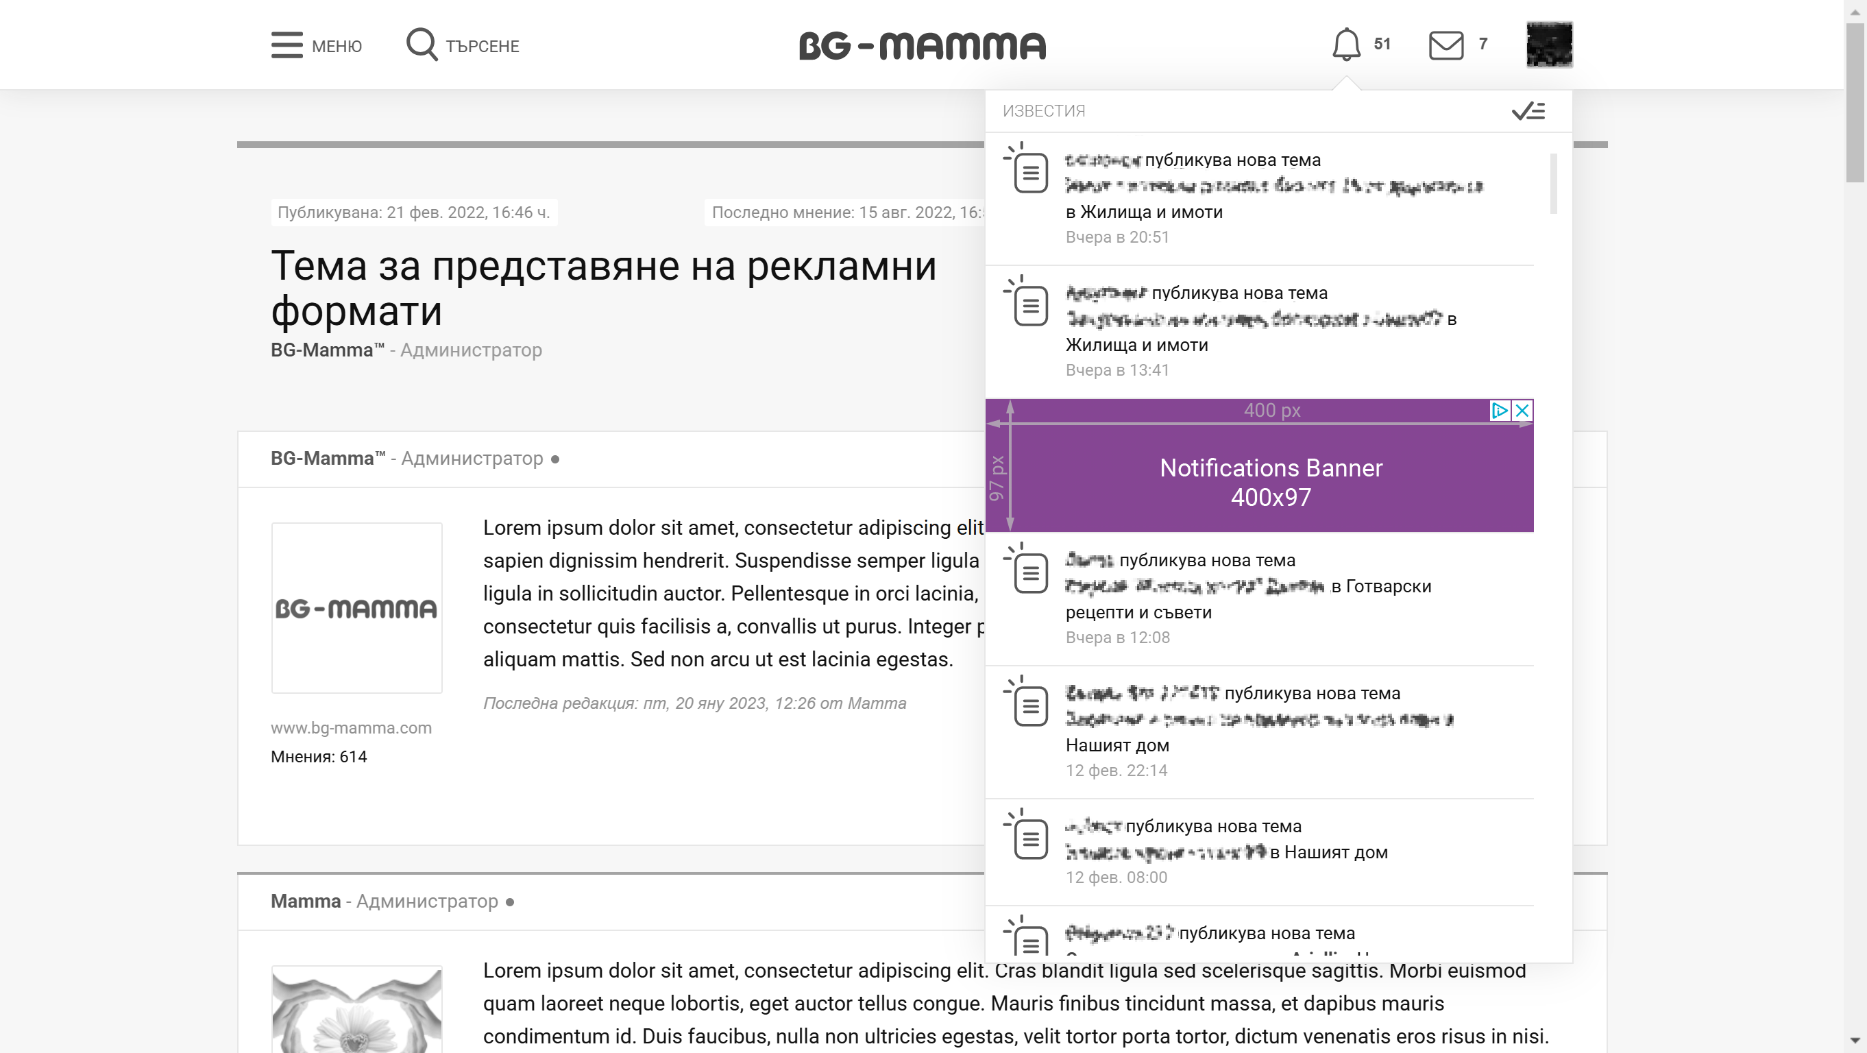This screenshot has height=1053, width=1867.
Task: Click 'Последно мнение: 15 авг. 2022' label
Action: point(845,213)
